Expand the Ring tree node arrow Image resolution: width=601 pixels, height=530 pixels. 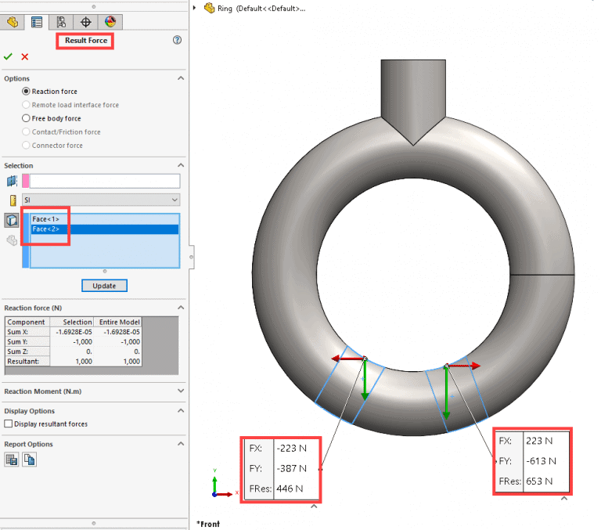[x=195, y=8]
